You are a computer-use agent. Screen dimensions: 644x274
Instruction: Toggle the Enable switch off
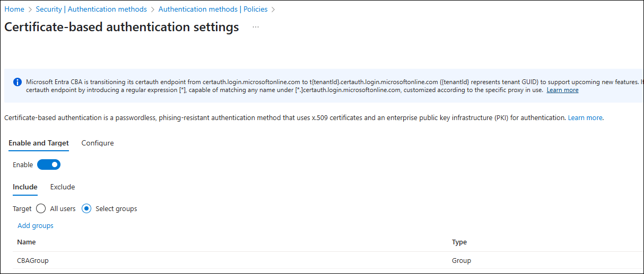pos(49,165)
